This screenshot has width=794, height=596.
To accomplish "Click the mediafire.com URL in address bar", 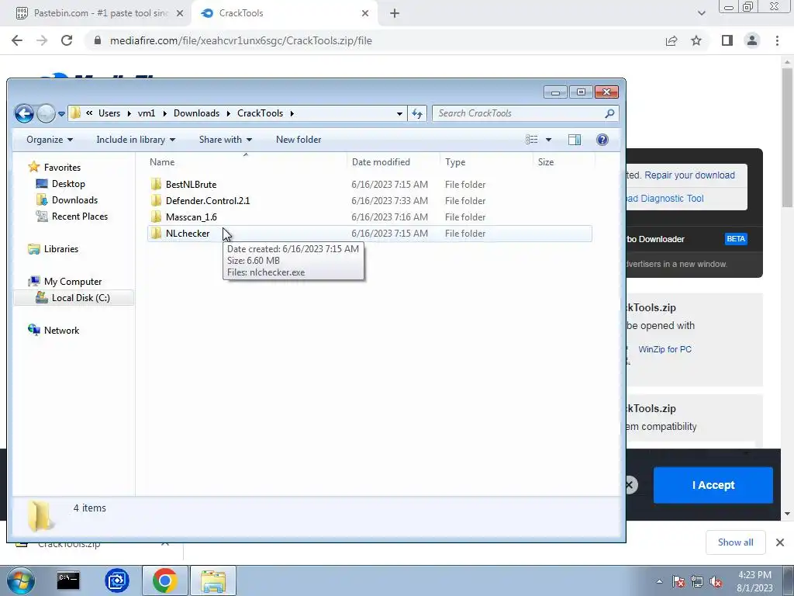I will pyautogui.click(x=241, y=40).
